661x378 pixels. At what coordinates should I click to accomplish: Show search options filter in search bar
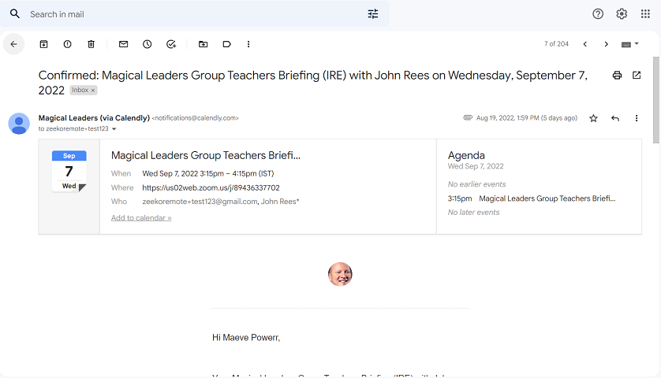[x=373, y=14]
